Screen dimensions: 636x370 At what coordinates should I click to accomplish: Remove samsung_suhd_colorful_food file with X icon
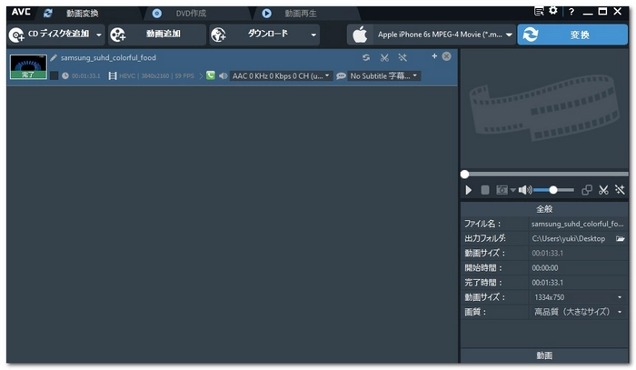point(446,56)
